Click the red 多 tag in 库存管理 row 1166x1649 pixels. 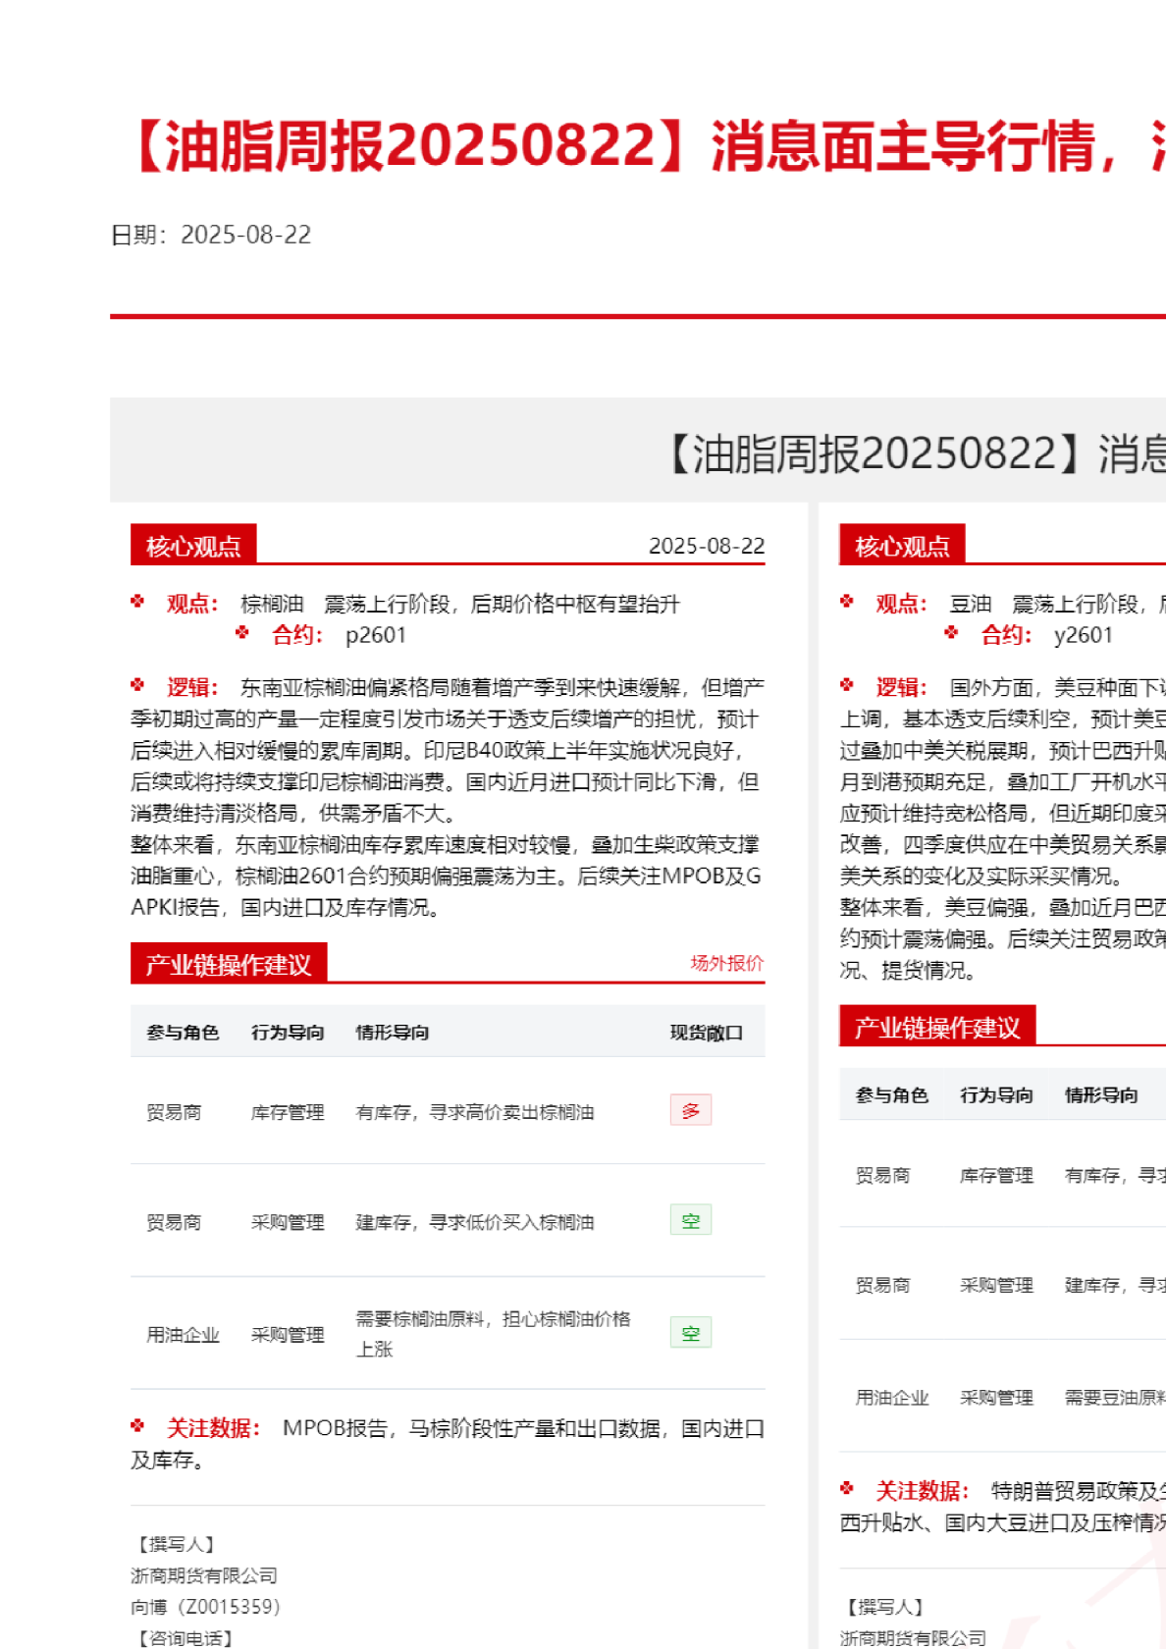pyautogui.click(x=691, y=1110)
